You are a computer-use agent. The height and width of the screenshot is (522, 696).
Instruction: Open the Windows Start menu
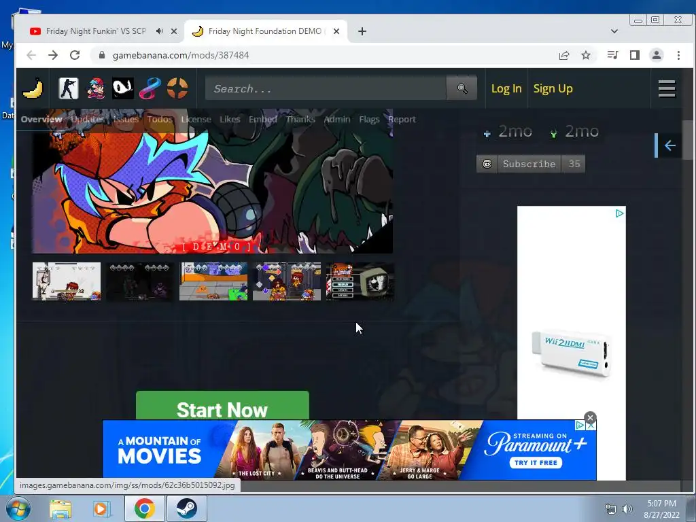point(18,508)
